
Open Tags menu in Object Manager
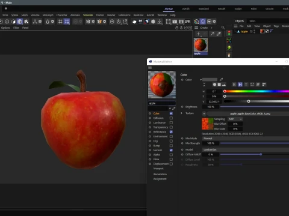276,26
